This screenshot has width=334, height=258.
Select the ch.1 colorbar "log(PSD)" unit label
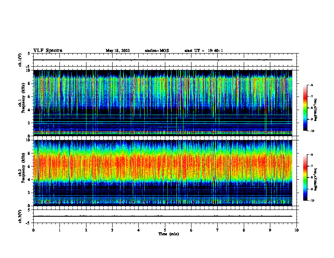coord(316,110)
